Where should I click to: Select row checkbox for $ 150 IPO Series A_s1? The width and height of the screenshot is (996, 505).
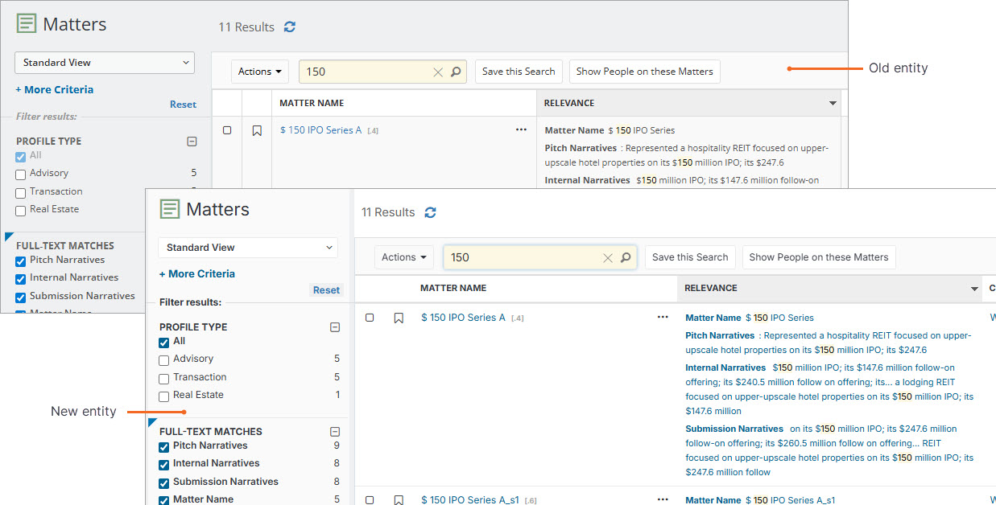[370, 500]
